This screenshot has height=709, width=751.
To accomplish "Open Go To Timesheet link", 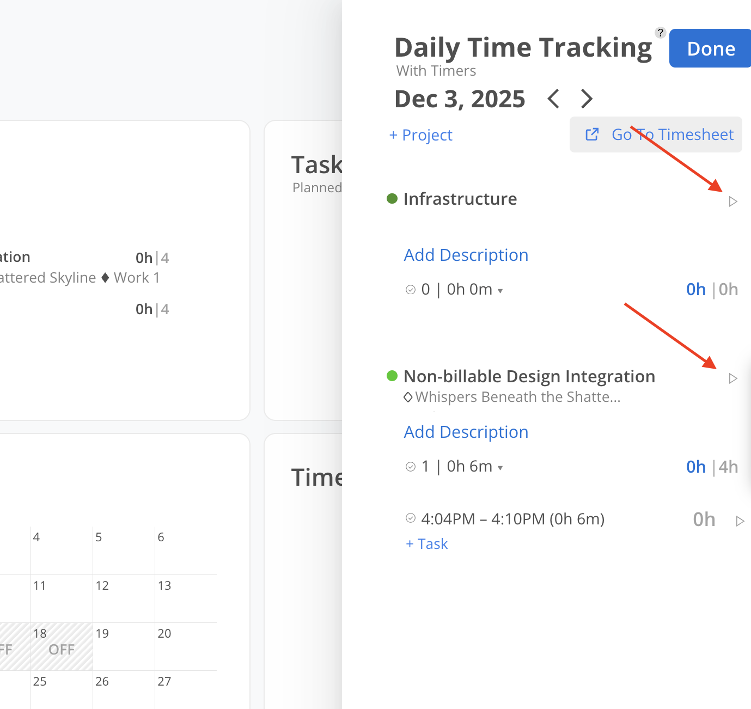I will click(x=672, y=135).
